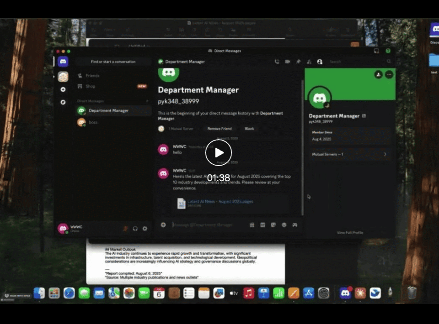Select Department Manager conversation in sidebar
This screenshot has width=439, height=324.
[x=113, y=110]
